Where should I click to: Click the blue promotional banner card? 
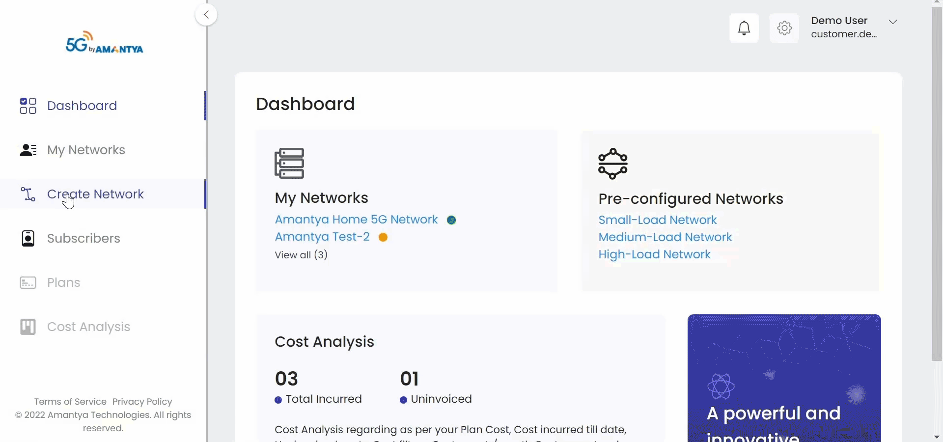pos(784,378)
